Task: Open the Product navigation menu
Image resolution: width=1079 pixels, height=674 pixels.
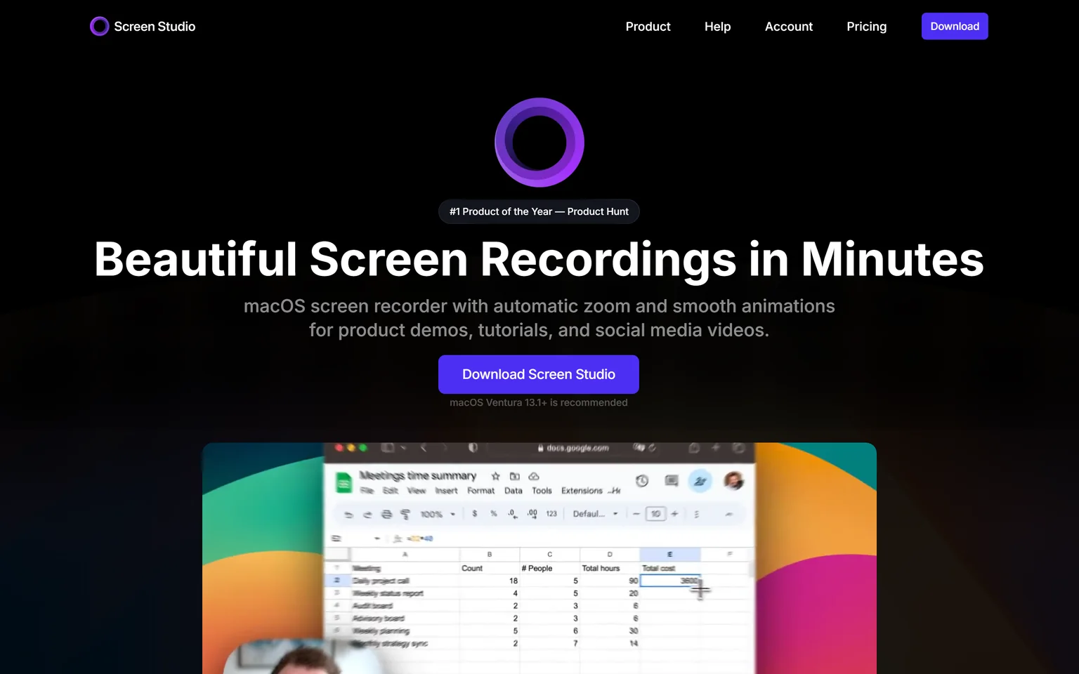Action: click(x=648, y=27)
